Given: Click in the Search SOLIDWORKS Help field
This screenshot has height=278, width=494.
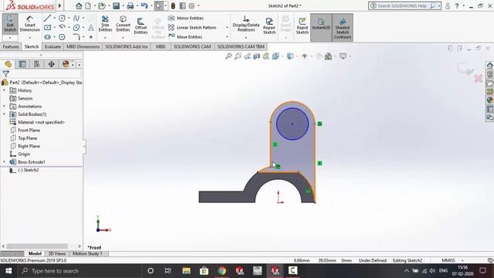Looking at the screenshot, I should [402, 5].
